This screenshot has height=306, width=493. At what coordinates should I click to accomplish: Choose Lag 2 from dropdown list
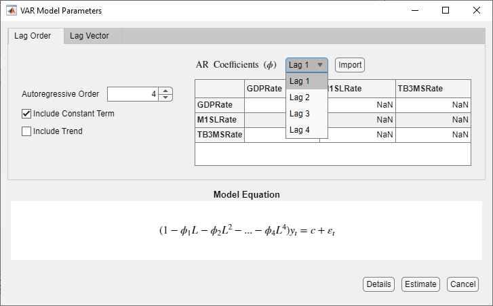pos(307,97)
